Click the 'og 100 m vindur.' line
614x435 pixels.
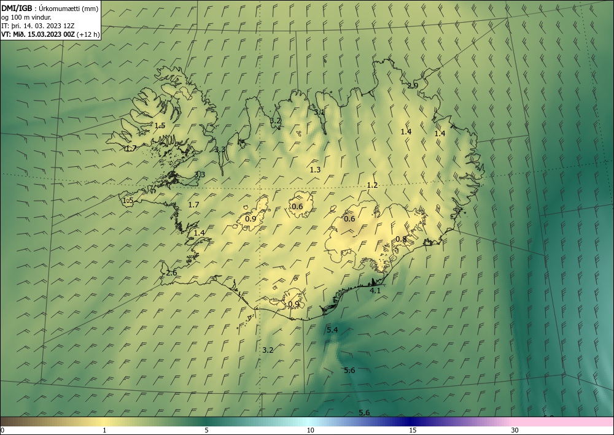tap(26, 17)
